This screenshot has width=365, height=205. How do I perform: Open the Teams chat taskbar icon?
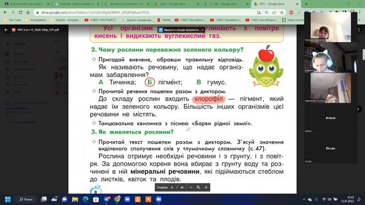(64, 199)
